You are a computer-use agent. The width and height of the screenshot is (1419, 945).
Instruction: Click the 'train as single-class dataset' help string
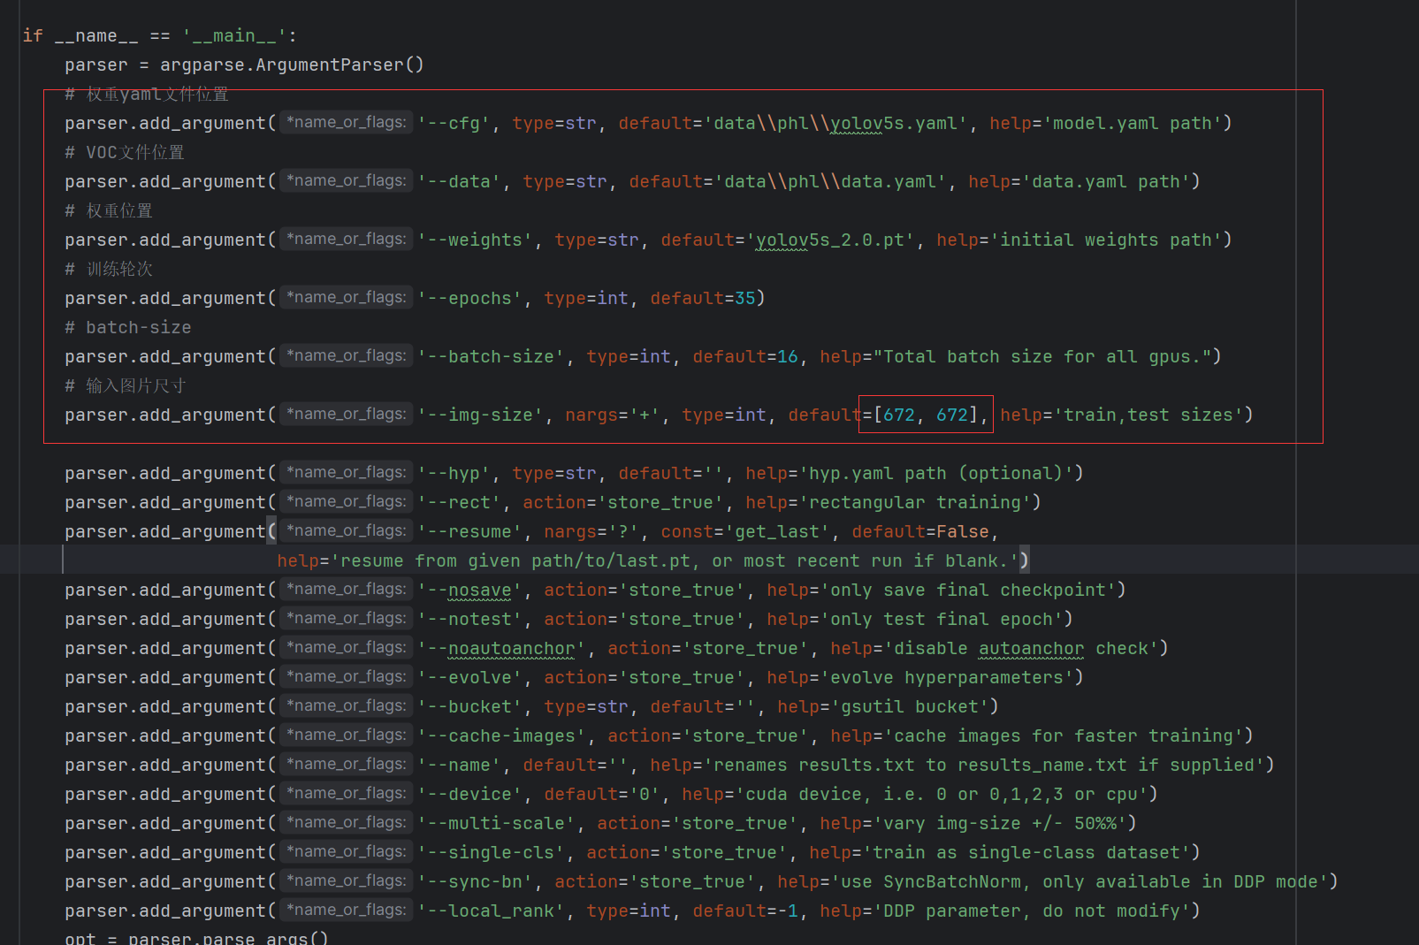[x=1026, y=852]
